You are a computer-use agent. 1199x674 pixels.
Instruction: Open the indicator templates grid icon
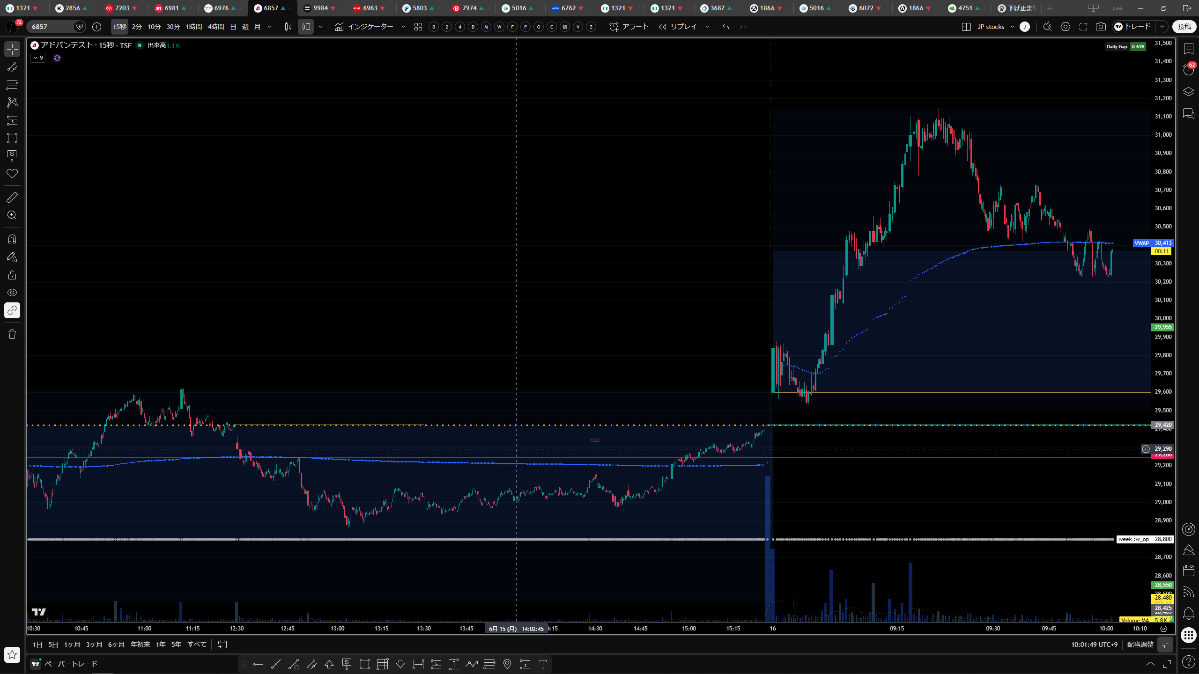click(418, 27)
